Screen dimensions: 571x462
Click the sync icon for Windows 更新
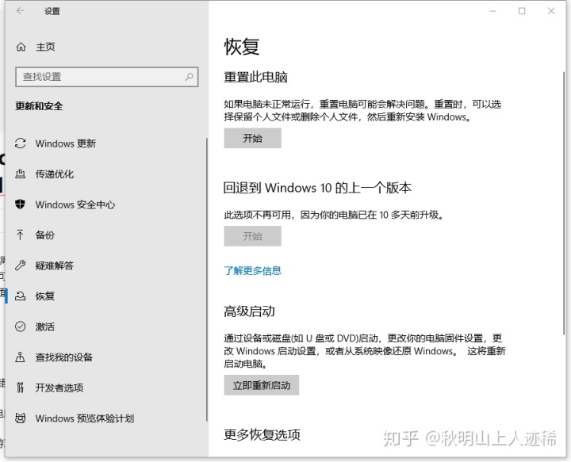coord(21,143)
